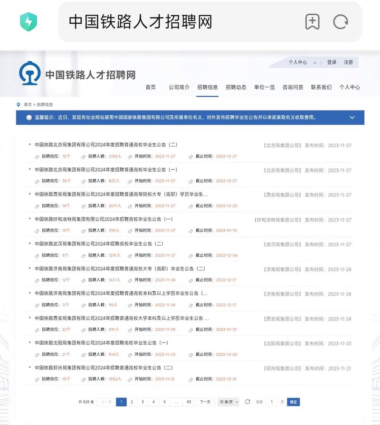Go to page 2 in pagination

pos(132,402)
